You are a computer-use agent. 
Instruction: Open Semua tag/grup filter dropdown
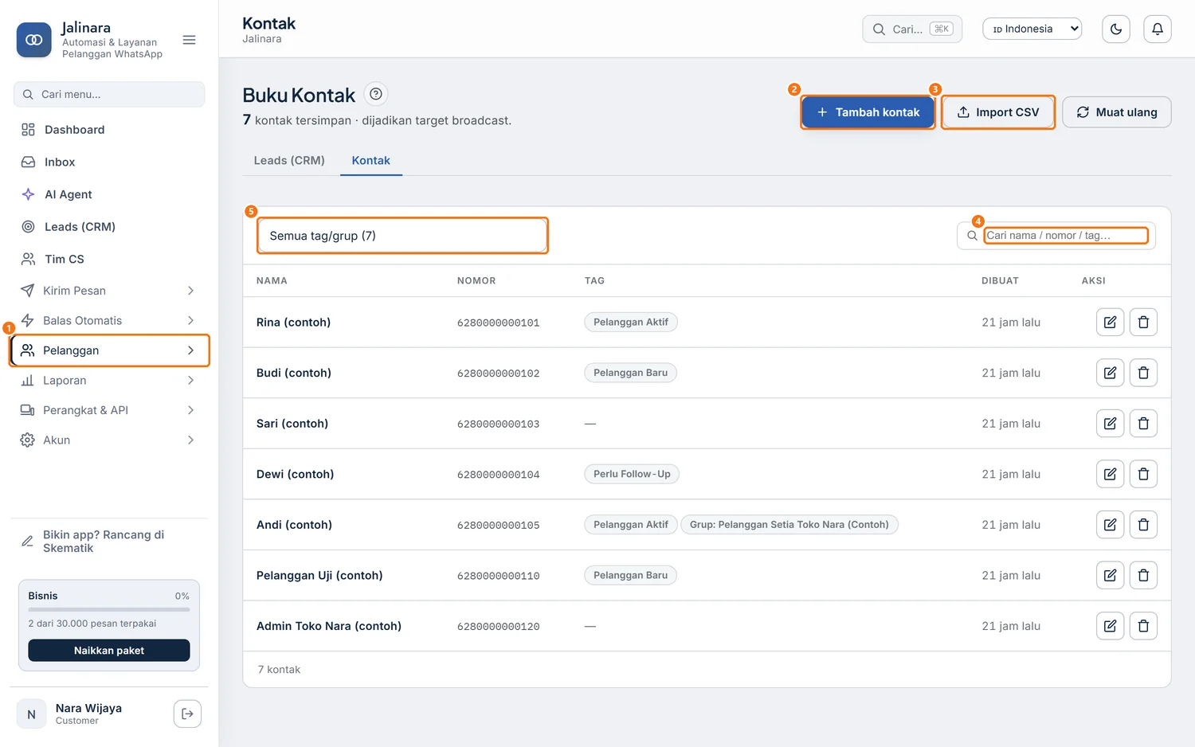coord(402,236)
